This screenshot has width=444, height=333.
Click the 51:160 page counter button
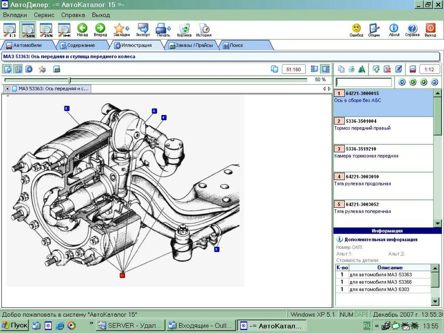(x=294, y=69)
